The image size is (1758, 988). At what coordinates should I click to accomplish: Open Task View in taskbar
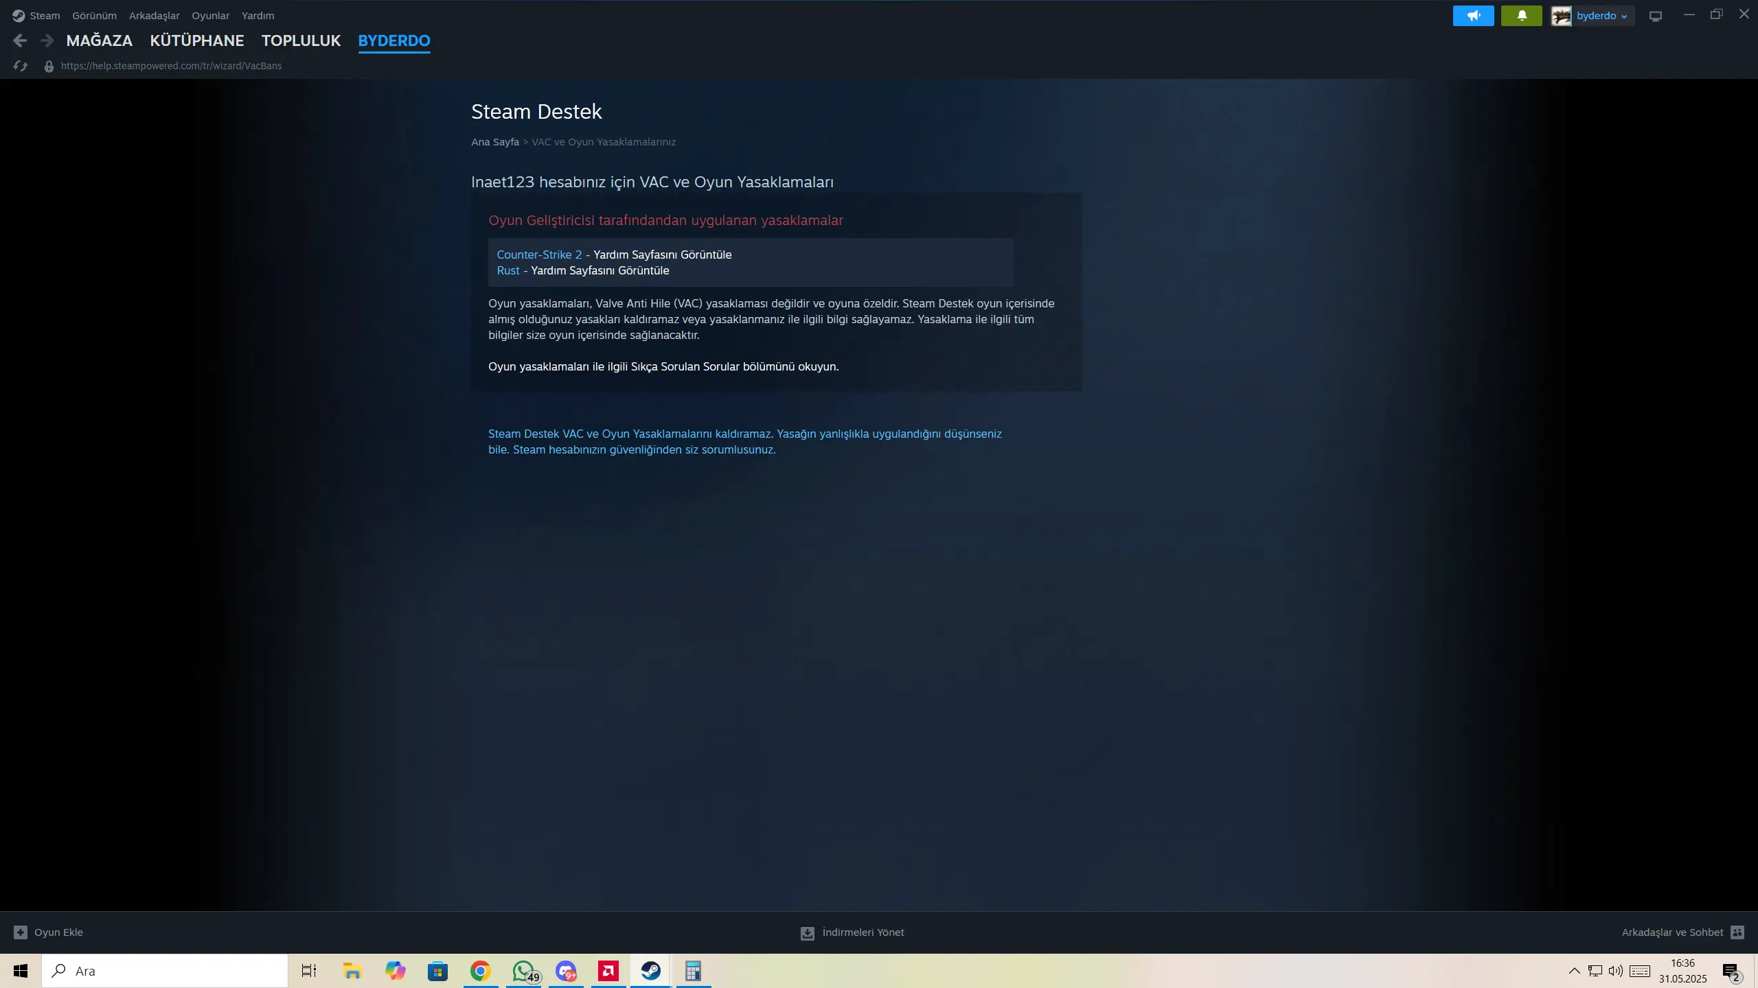tap(309, 971)
